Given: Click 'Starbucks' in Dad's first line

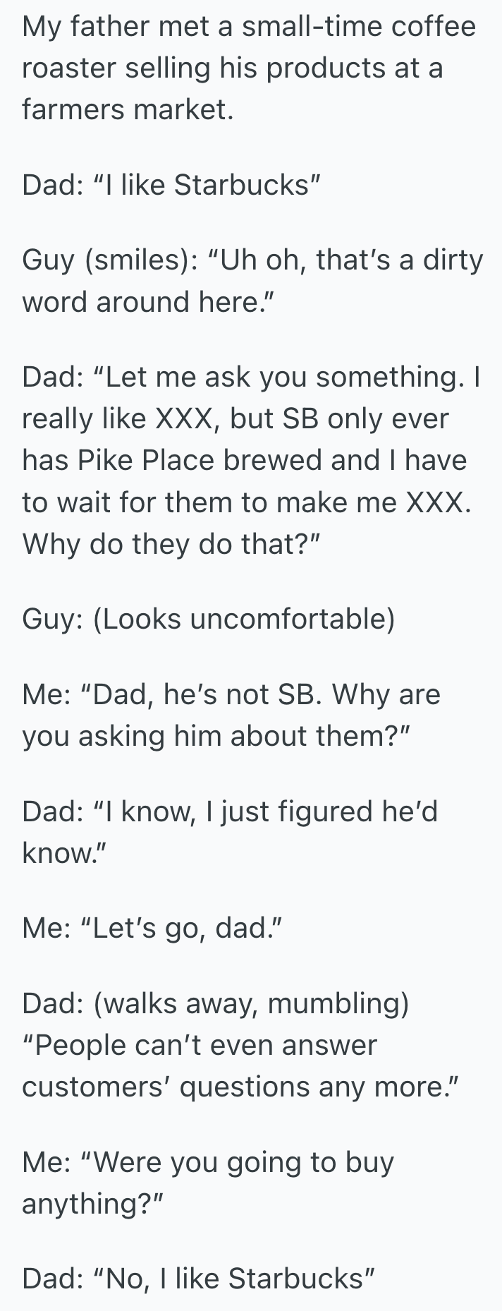Looking at the screenshot, I should click(241, 185).
